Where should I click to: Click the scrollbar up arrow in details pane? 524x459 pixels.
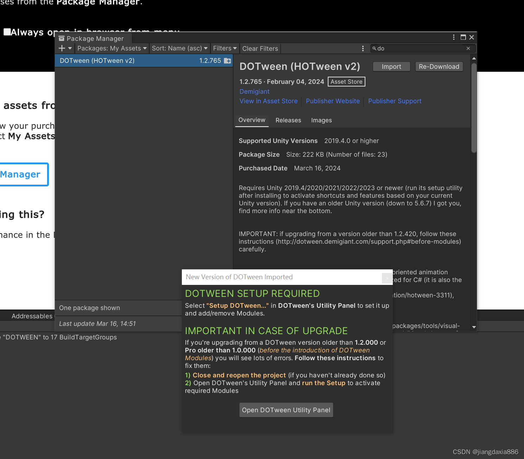[474, 58]
